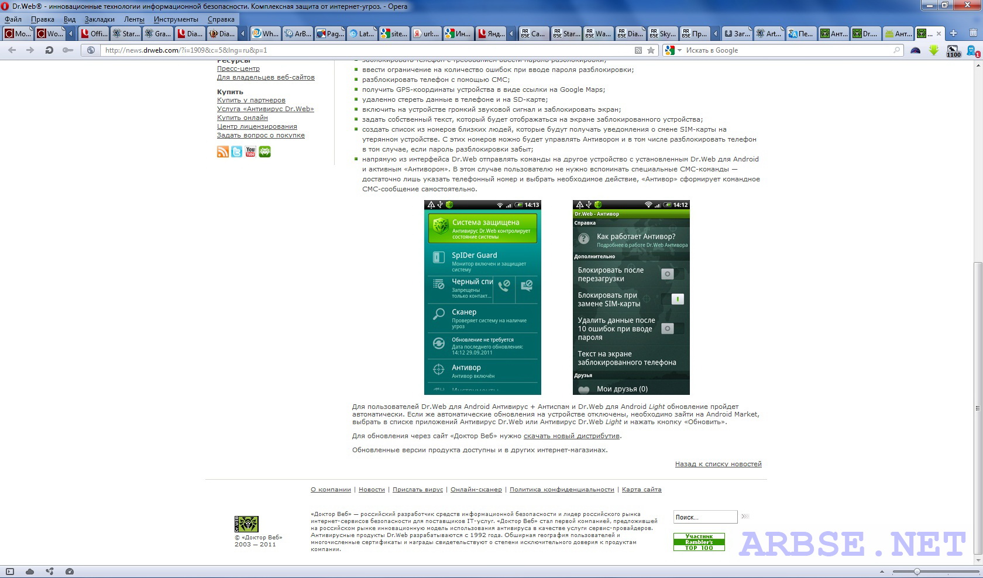Close the active Dr.Web tab
Viewport: 983px width, 578px height.
pyautogui.click(x=939, y=34)
